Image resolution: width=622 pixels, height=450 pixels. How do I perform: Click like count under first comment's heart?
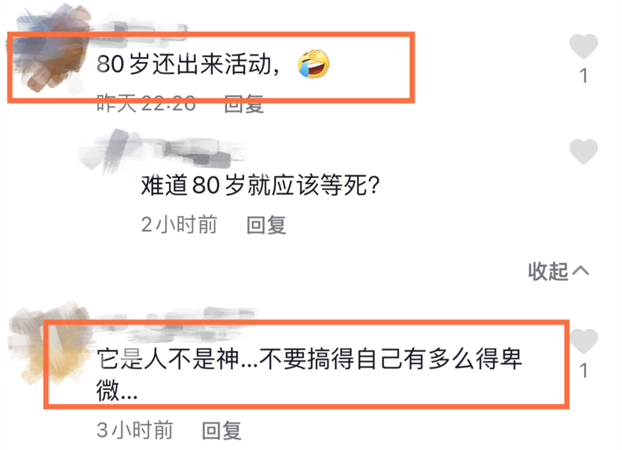pos(583,76)
